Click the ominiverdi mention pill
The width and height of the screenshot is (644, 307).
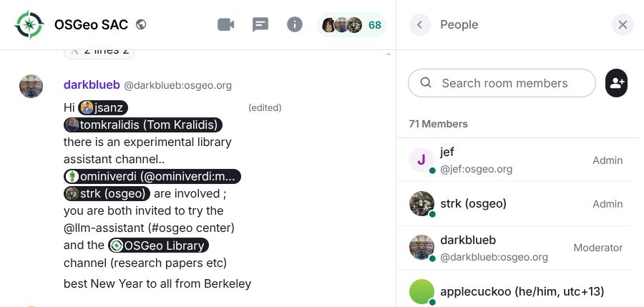(x=152, y=176)
